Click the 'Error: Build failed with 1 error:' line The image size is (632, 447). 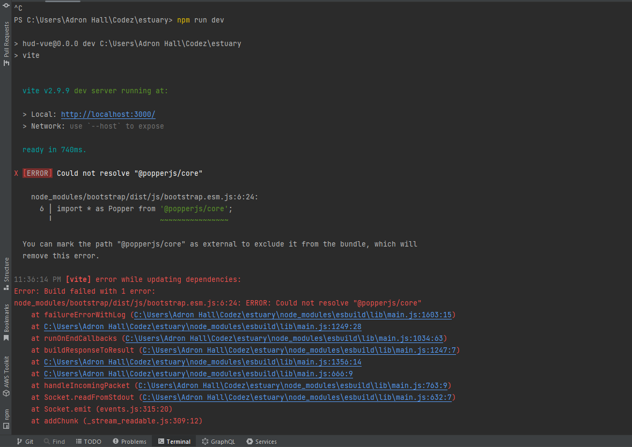[x=85, y=291]
